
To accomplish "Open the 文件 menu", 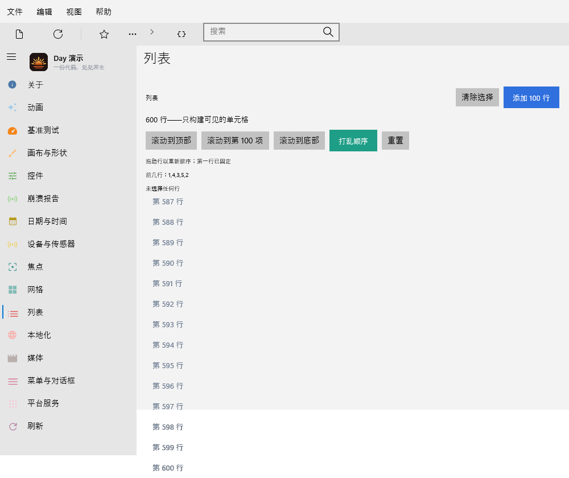I will coord(15,11).
